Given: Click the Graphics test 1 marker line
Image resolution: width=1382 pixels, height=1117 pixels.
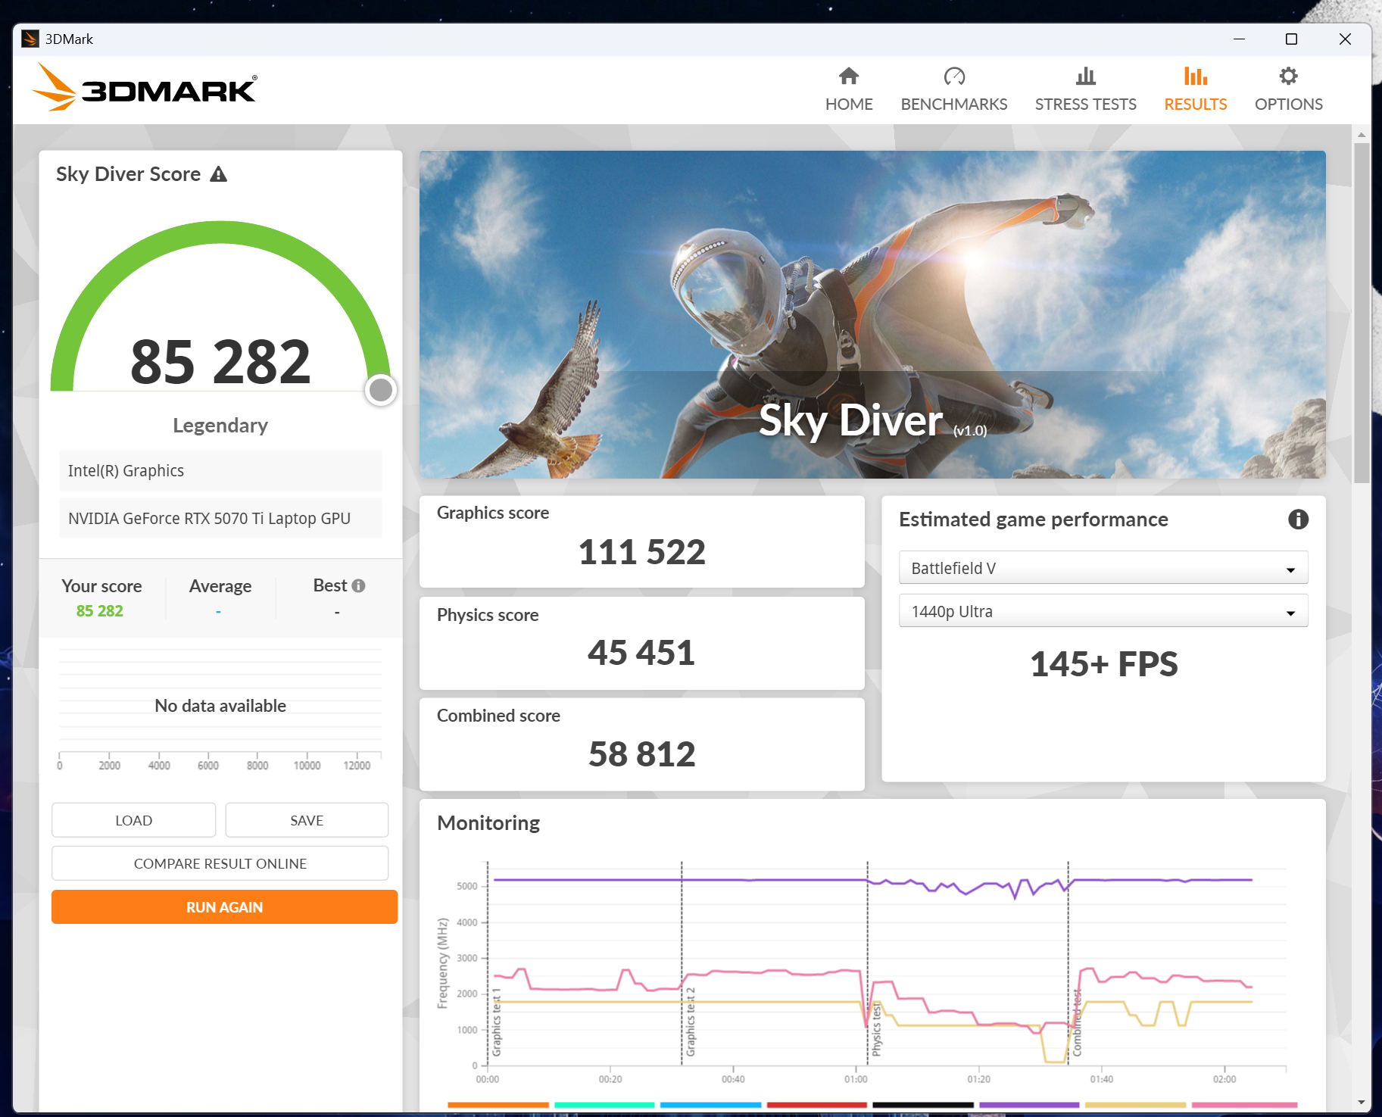Looking at the screenshot, I should click(488, 962).
